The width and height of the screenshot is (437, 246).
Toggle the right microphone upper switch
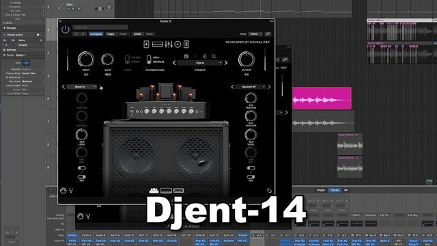pyautogui.click(x=251, y=168)
